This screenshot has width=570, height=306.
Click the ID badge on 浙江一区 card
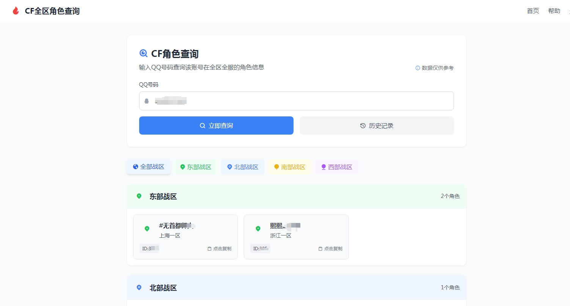pyautogui.click(x=260, y=249)
